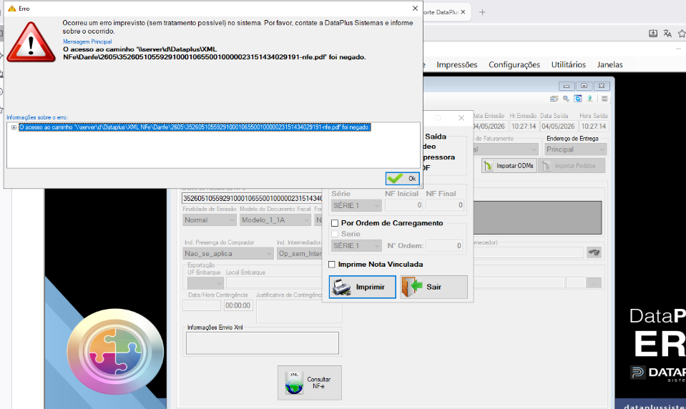Open the Endereço de Entrega Principal dropdown
Image resolution: width=686 pixels, height=409 pixels.
click(x=576, y=149)
